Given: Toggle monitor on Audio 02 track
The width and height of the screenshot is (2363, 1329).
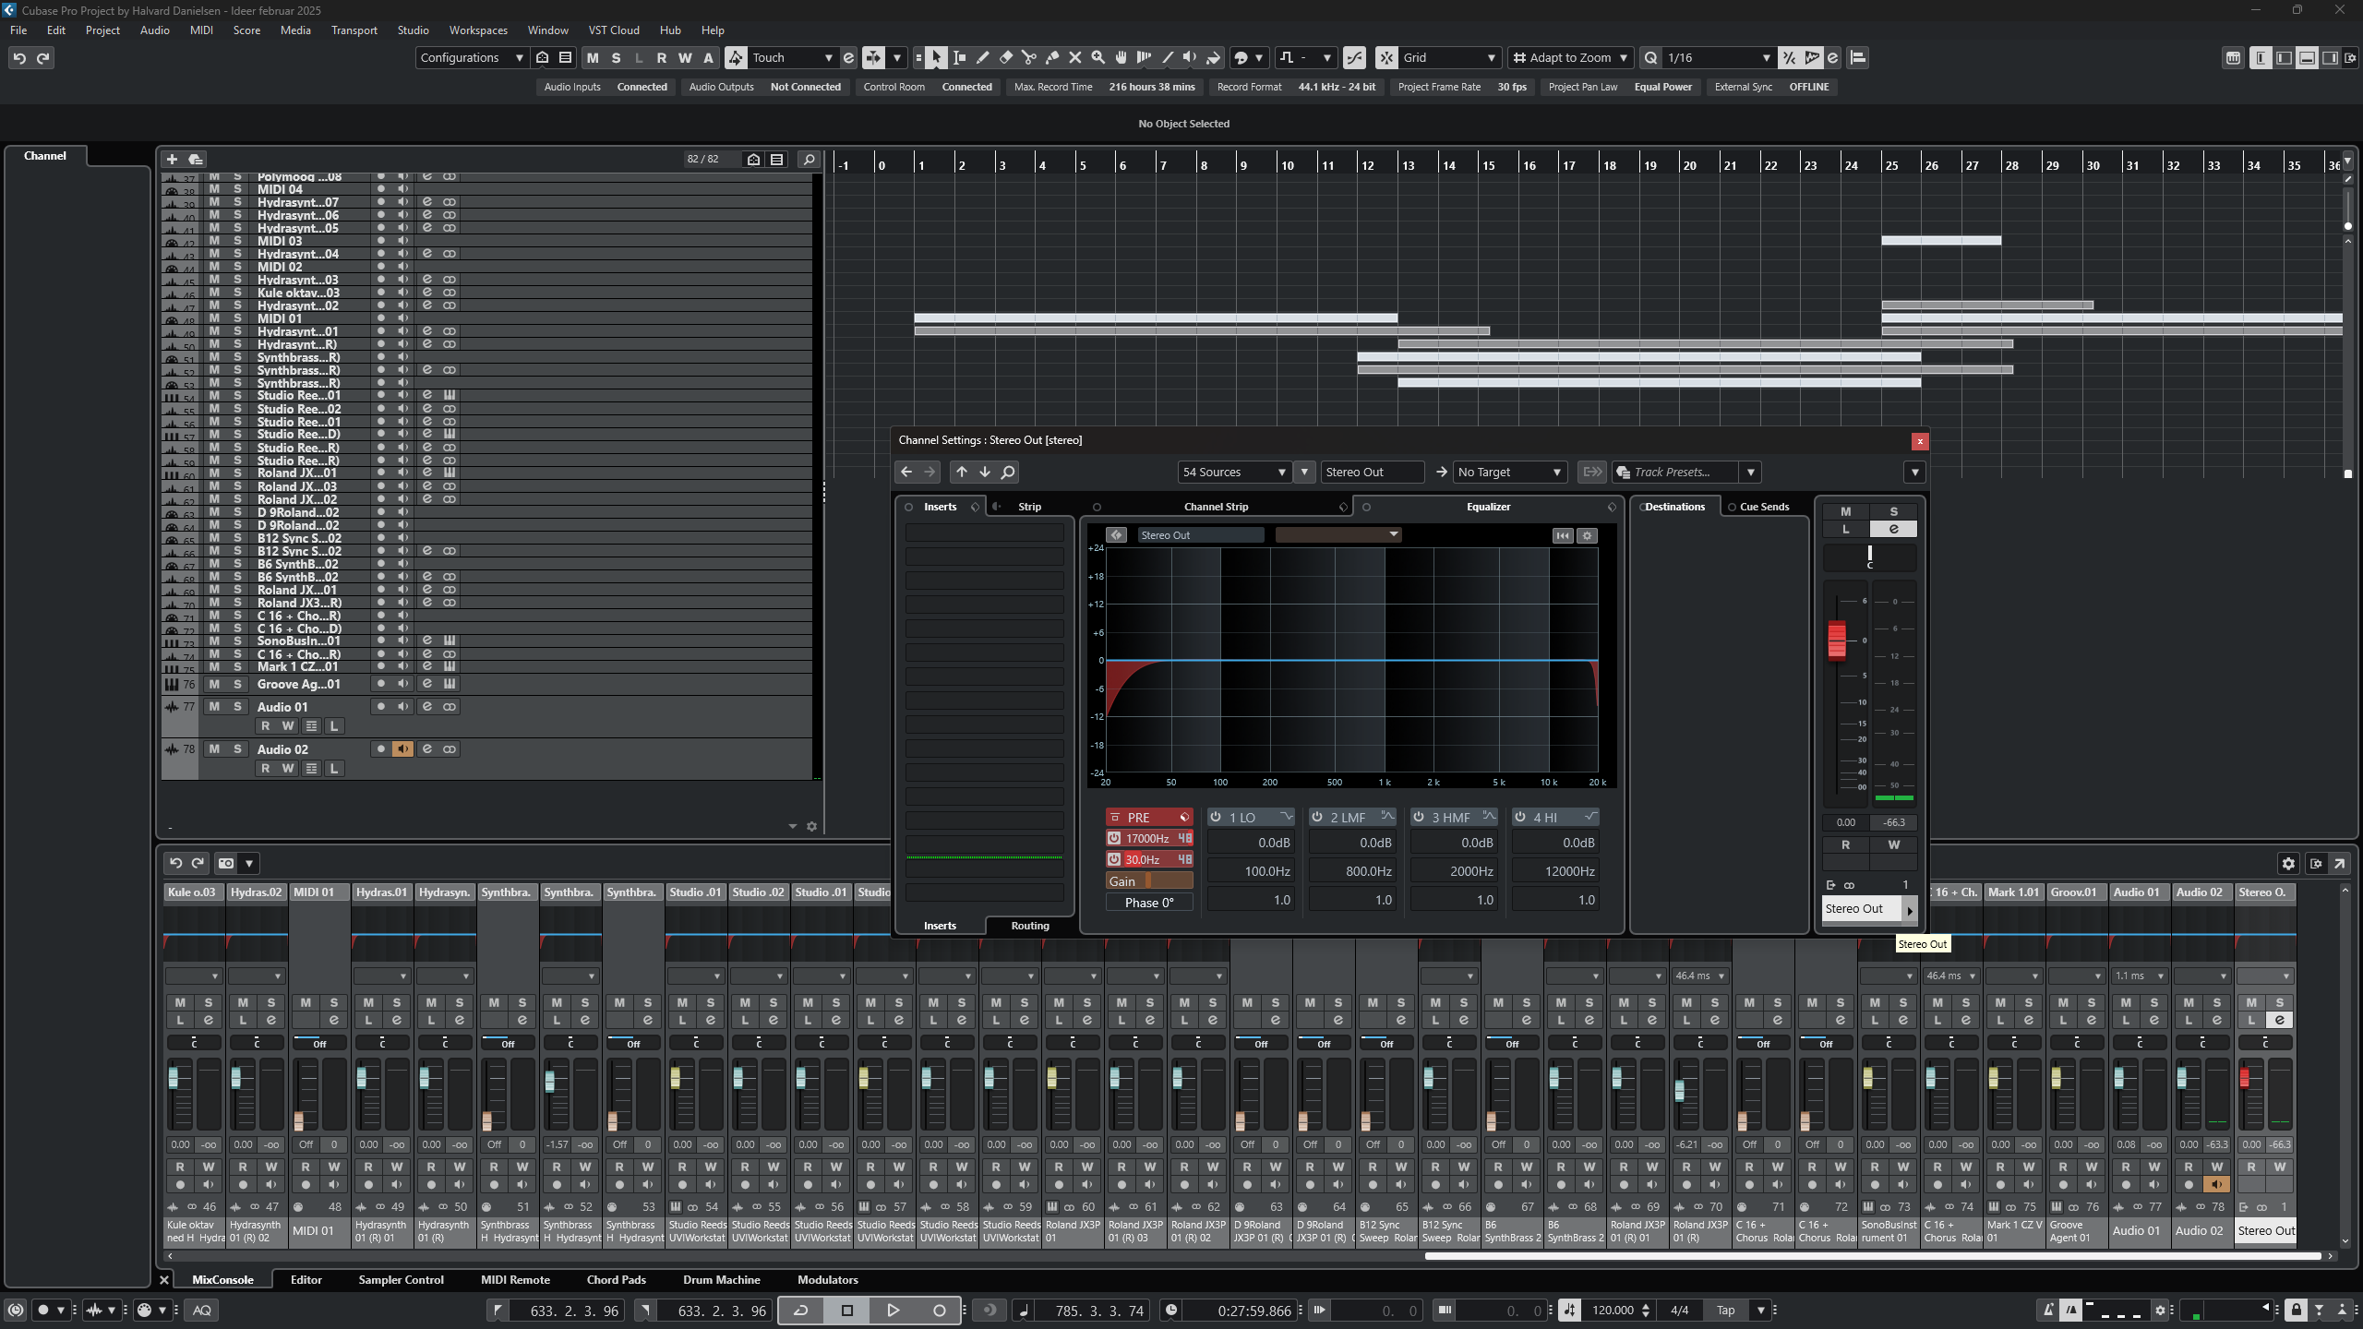Looking at the screenshot, I should tap(402, 748).
